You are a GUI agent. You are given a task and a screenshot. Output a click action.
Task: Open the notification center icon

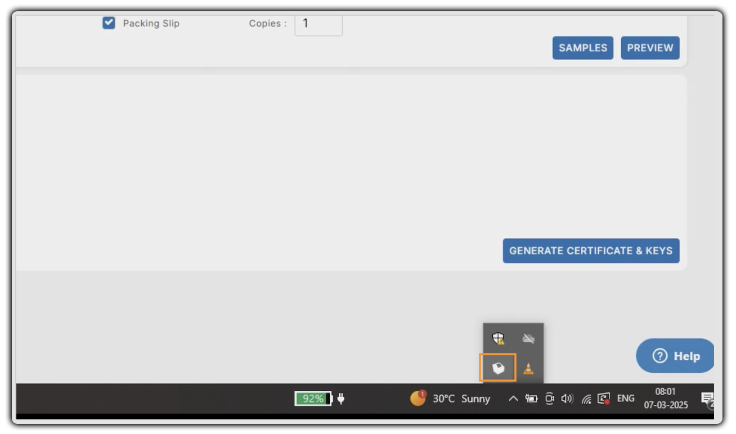click(707, 400)
